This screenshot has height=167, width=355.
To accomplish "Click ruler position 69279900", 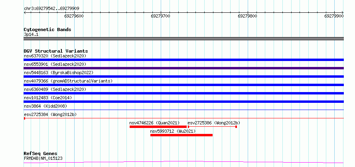I will [x=334, y=16].
